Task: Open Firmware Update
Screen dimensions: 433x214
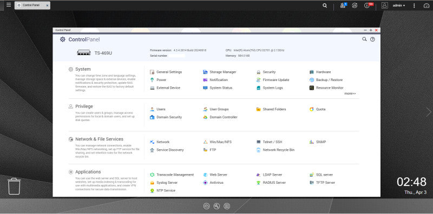Action: 273,80
